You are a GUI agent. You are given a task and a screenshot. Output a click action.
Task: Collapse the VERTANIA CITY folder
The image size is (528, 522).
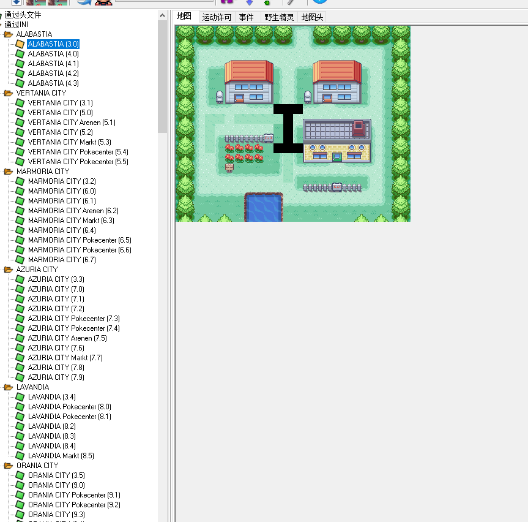coord(9,93)
